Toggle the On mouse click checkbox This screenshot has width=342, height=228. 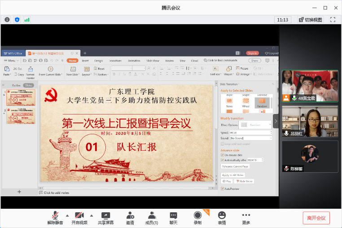[222, 155]
